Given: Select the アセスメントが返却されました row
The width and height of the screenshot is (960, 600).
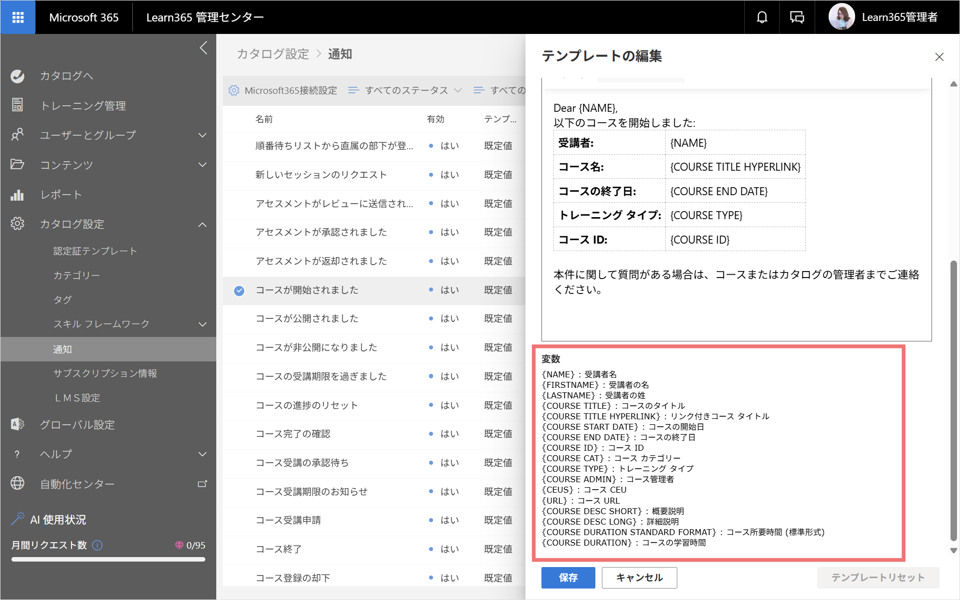Looking at the screenshot, I should (x=374, y=261).
